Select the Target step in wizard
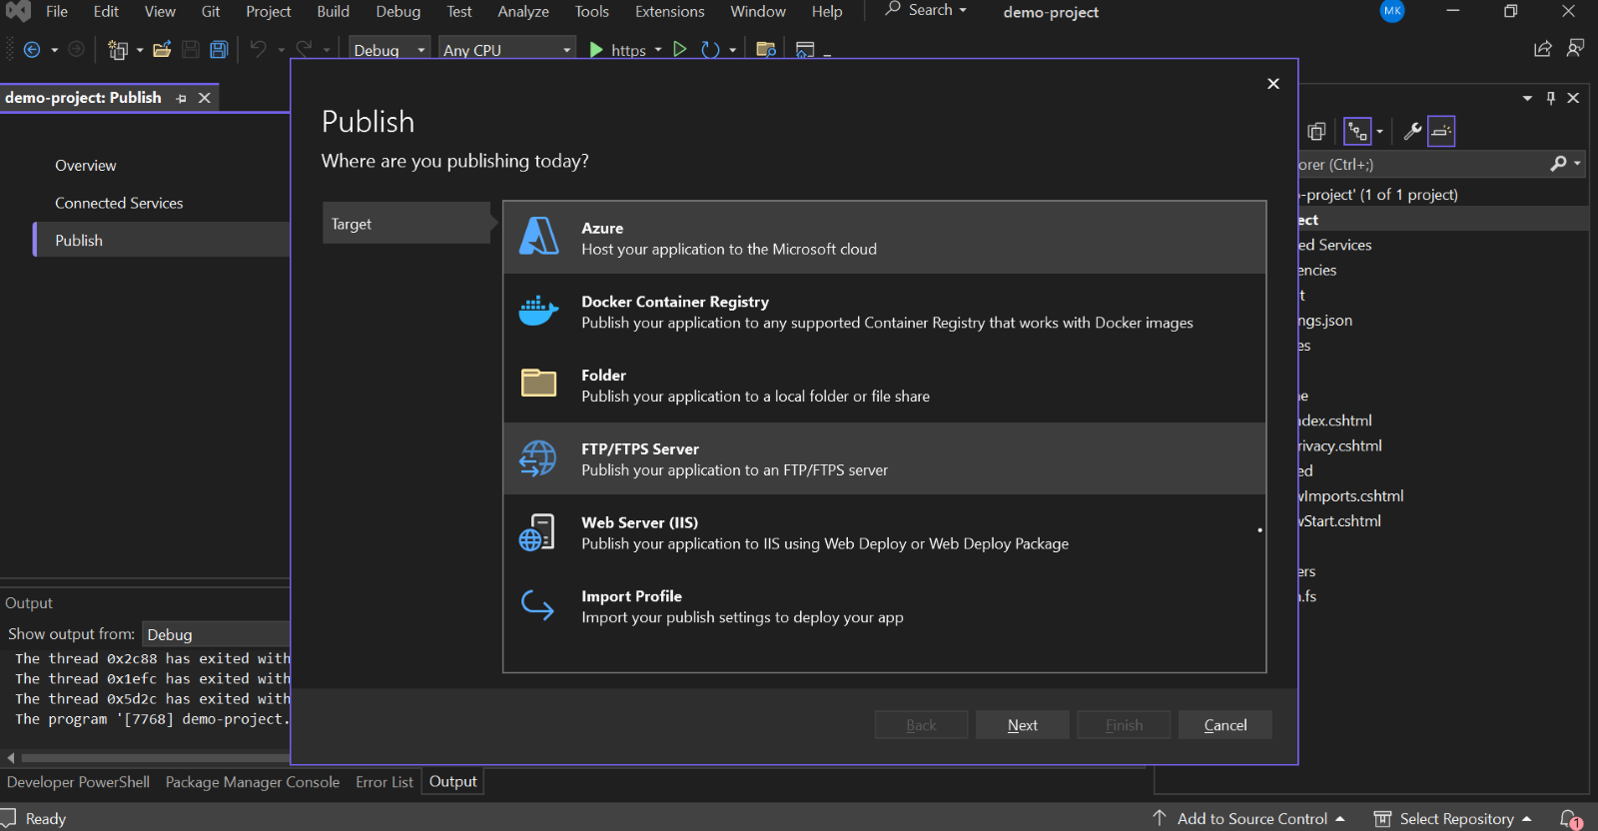 pyautogui.click(x=407, y=224)
